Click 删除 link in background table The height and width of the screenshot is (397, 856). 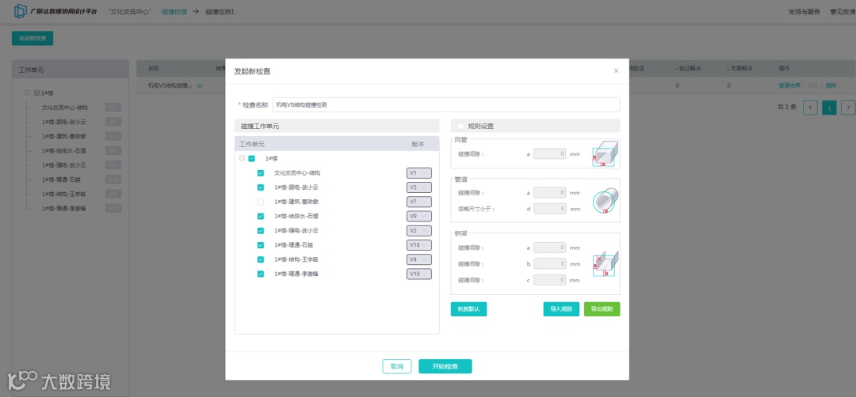(831, 85)
